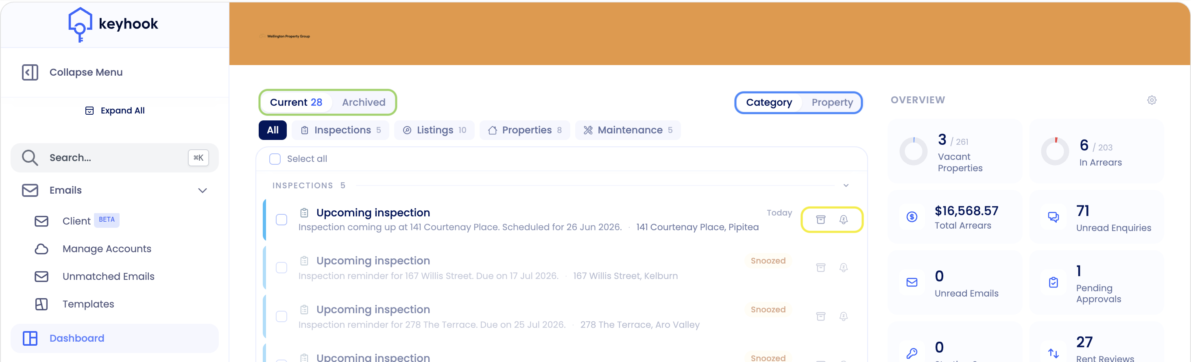1191x362 pixels.
Task: Switch to the Archived tab
Action: click(x=363, y=102)
